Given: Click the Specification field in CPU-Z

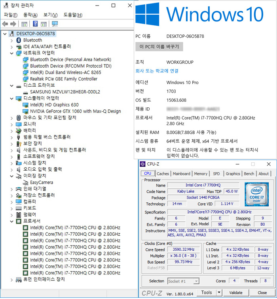Looking at the screenshot, I should tap(219, 212).
